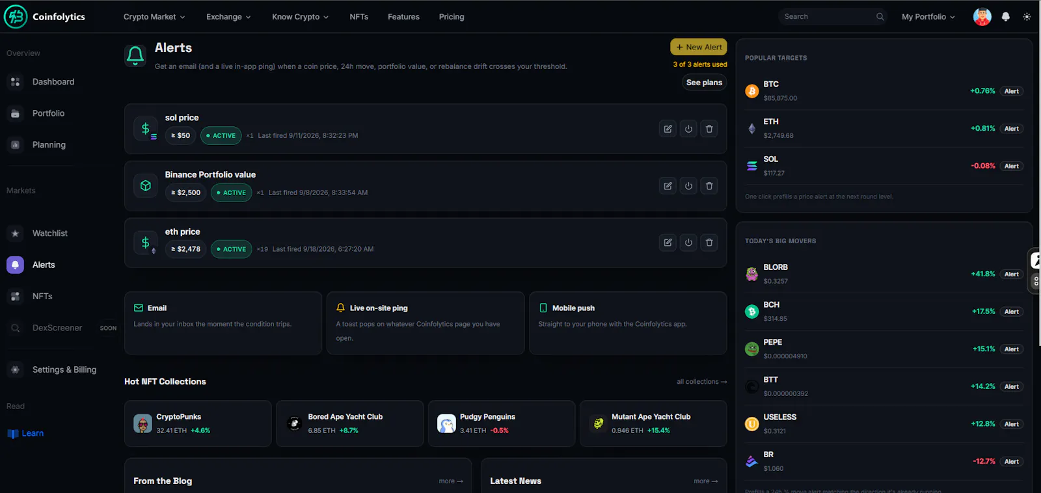Delete the Binance Portfolio value alert
Screen dimensions: 1041x493
tap(709, 186)
